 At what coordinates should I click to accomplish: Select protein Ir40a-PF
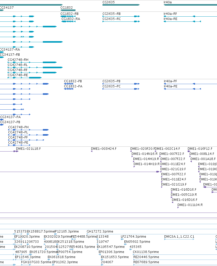point(170,81)
